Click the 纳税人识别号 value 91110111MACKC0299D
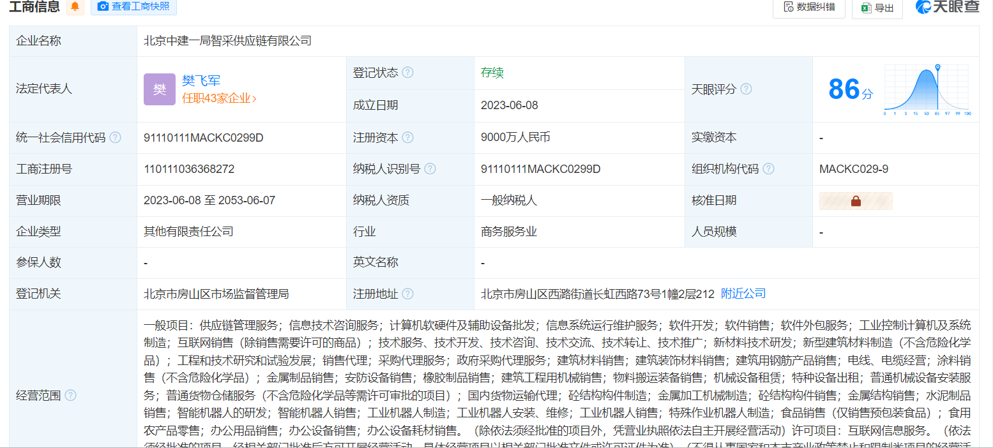This screenshot has width=993, height=448. tap(541, 169)
